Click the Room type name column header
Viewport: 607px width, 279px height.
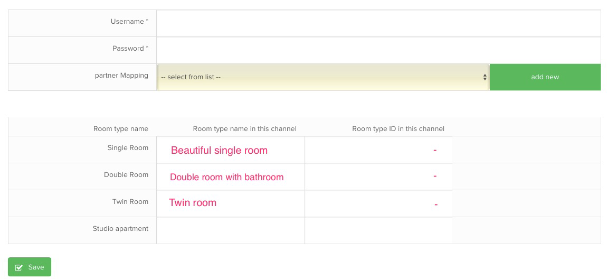[121, 128]
